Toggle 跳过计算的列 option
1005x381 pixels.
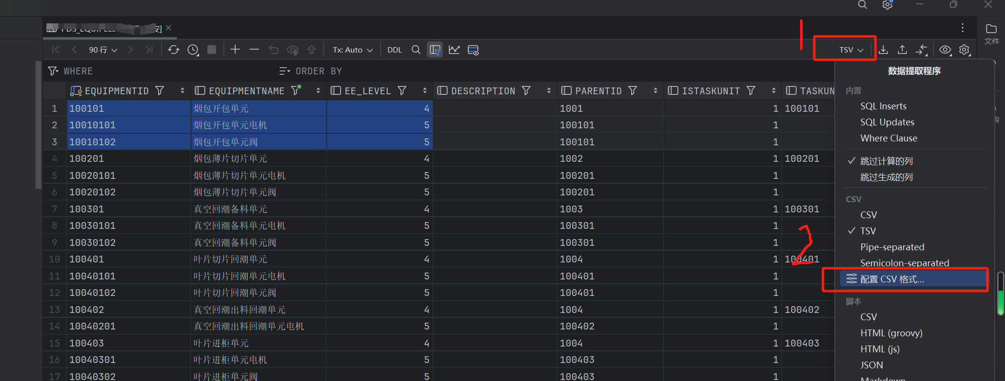[x=886, y=161]
